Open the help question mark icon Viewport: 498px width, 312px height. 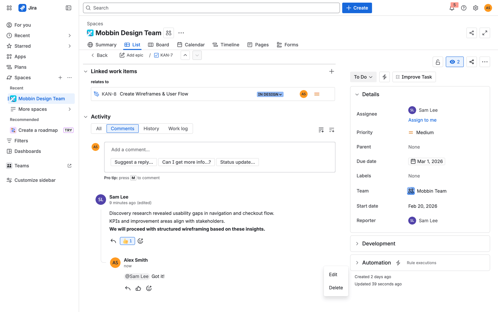[464, 8]
